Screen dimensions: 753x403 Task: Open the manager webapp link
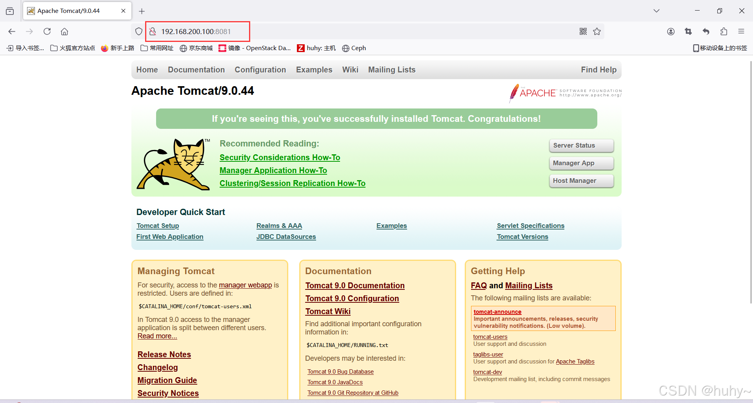click(x=246, y=285)
